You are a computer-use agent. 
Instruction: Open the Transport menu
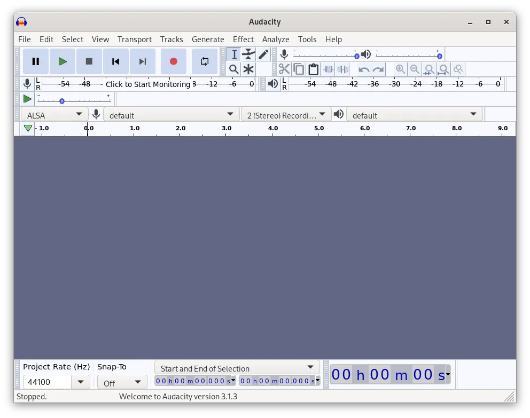(134, 39)
